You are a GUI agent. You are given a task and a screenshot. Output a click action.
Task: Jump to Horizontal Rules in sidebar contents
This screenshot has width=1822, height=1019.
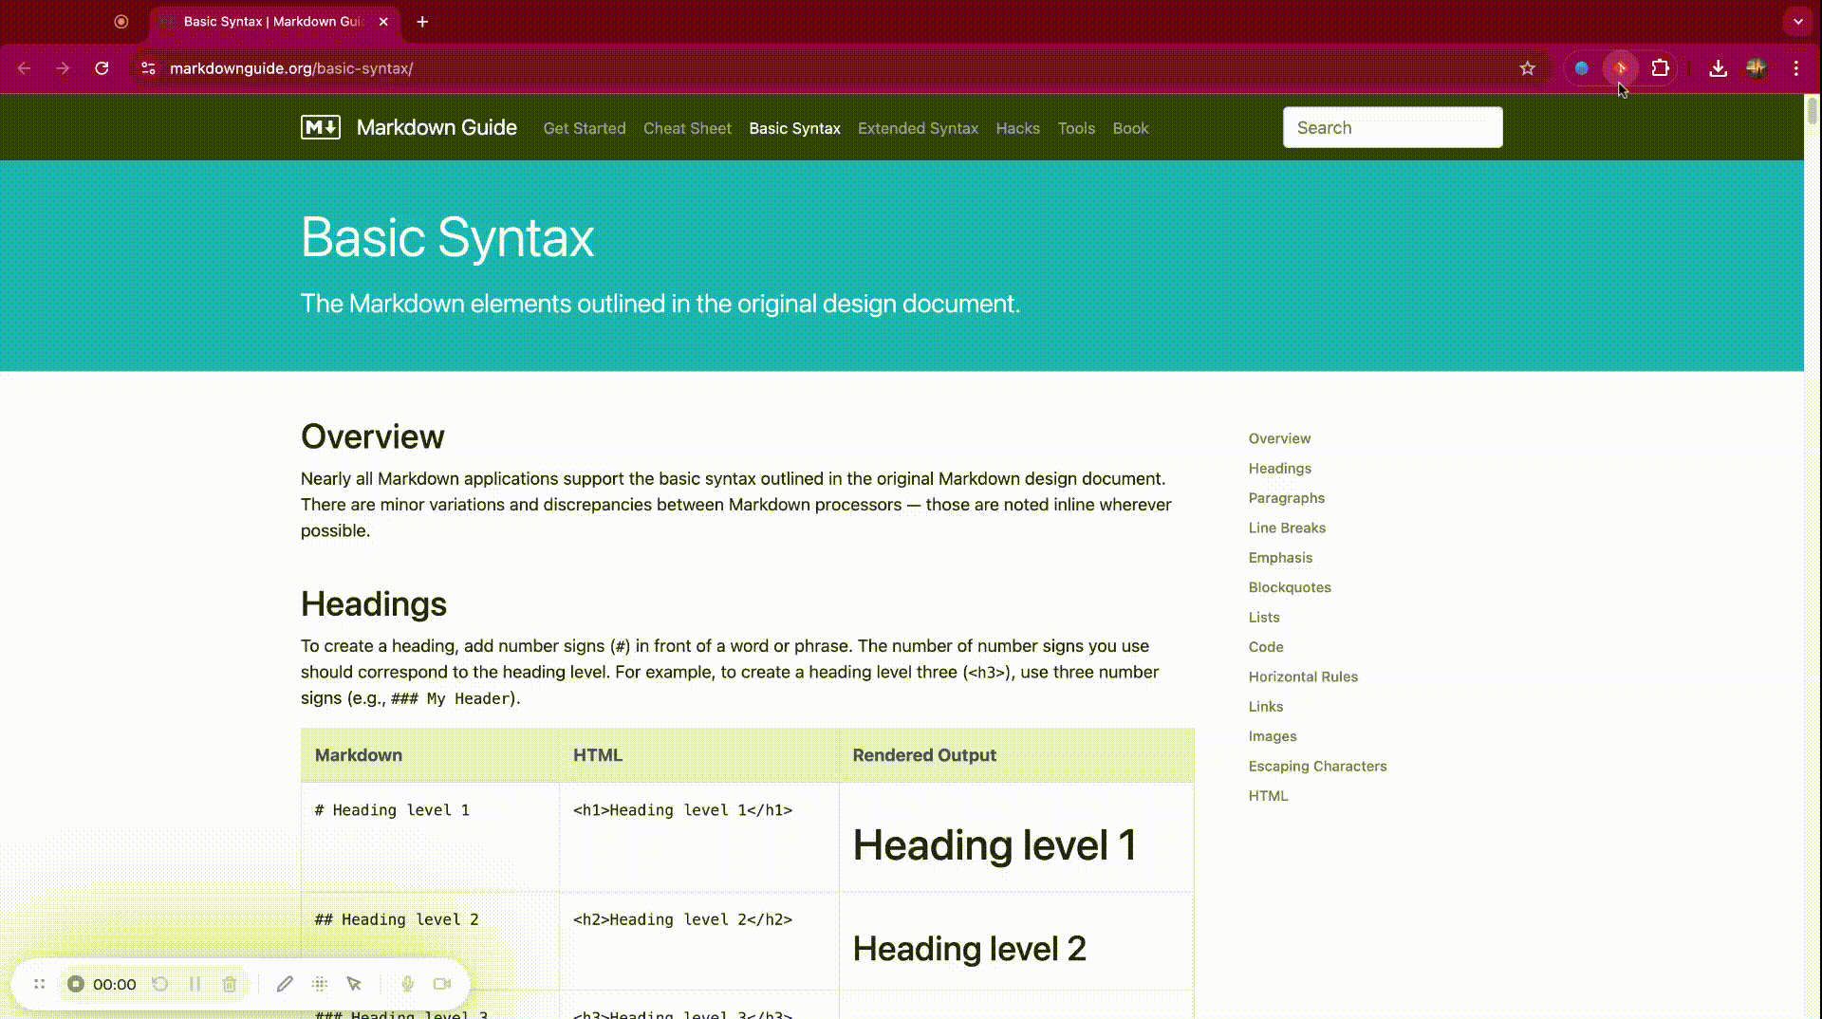pos(1303,676)
